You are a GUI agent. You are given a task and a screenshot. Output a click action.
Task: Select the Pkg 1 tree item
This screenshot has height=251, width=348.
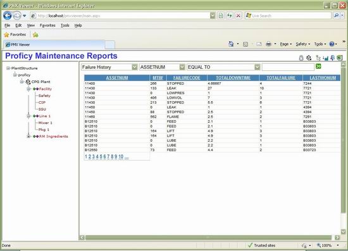tap(44, 130)
